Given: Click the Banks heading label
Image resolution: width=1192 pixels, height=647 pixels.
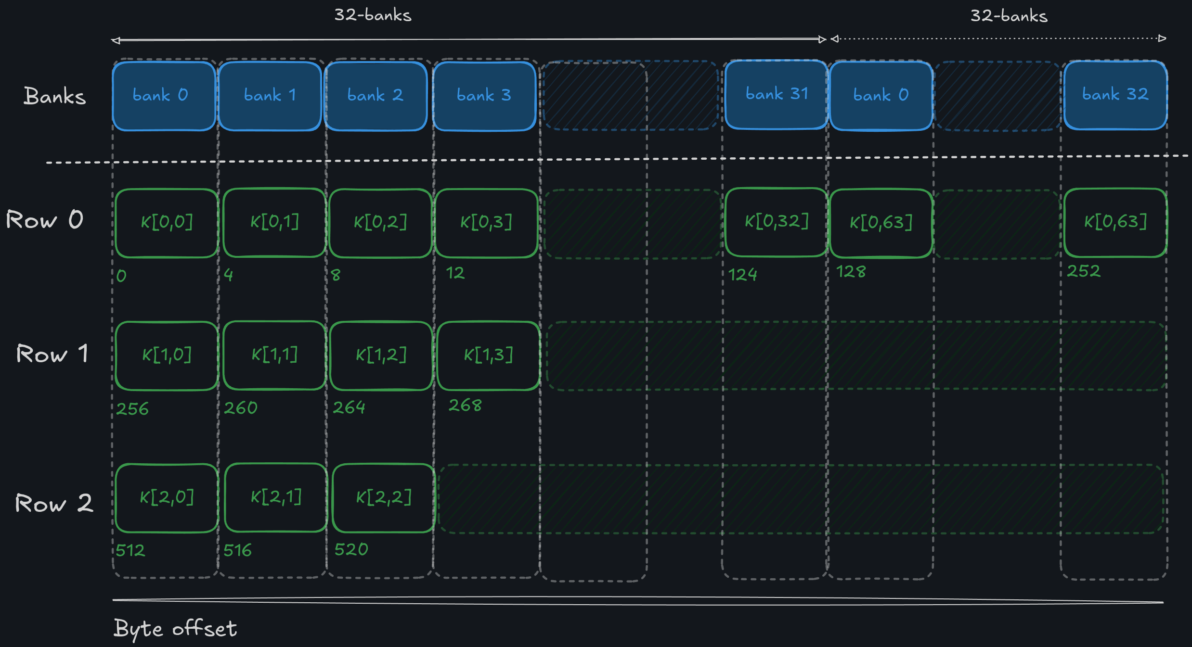Looking at the screenshot, I should (x=55, y=96).
